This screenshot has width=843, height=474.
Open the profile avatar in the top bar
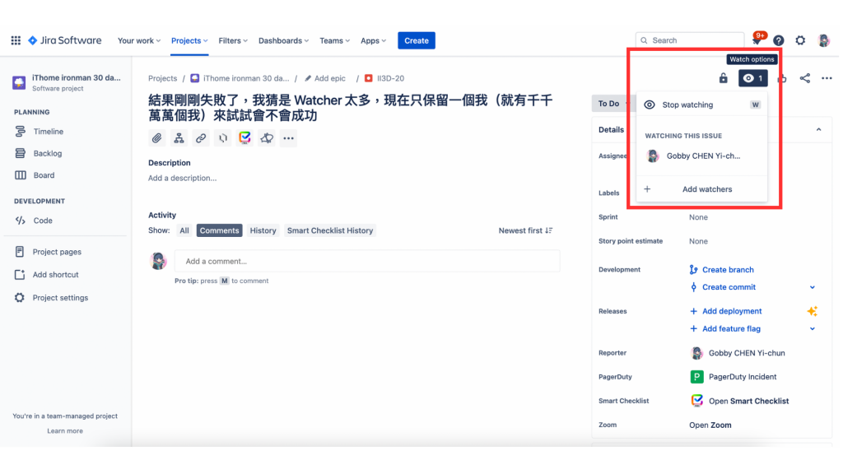point(823,40)
